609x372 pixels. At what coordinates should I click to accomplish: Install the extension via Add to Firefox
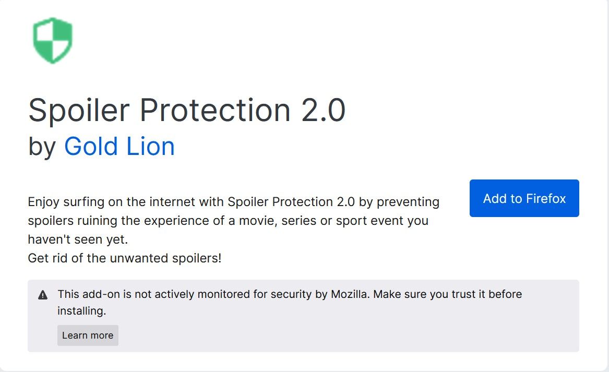click(x=524, y=198)
